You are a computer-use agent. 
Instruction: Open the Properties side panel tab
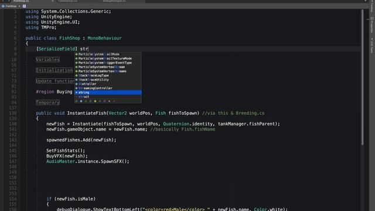(372, 25)
